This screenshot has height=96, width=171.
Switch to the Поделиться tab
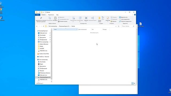(x=51, y=15)
